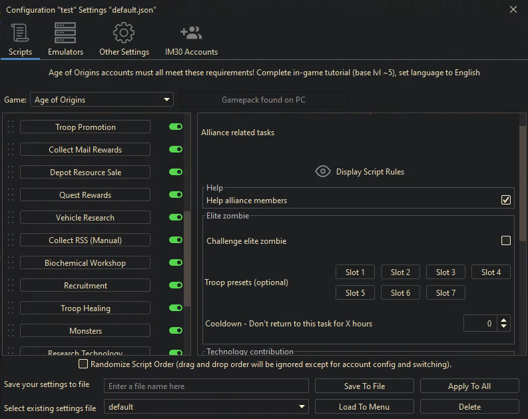Click the file name input field
Screen dimensions: 528x419
coord(206,386)
